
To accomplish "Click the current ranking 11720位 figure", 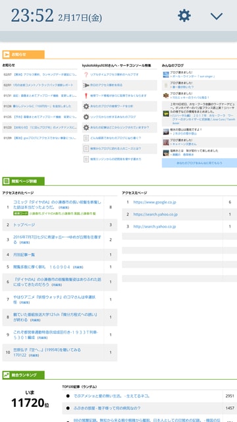I will (30, 403).
